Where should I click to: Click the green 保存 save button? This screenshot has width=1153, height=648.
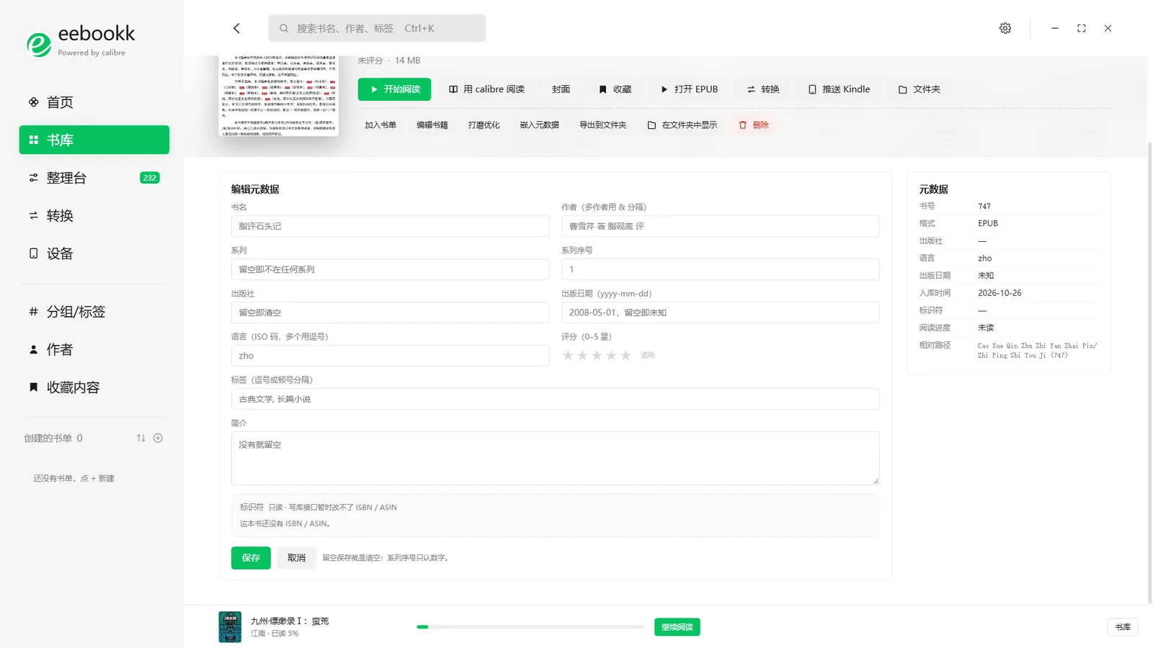tap(251, 558)
